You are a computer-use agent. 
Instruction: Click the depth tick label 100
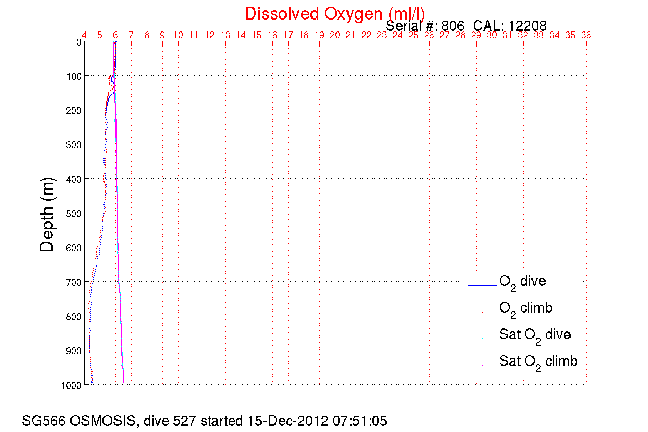(x=74, y=76)
